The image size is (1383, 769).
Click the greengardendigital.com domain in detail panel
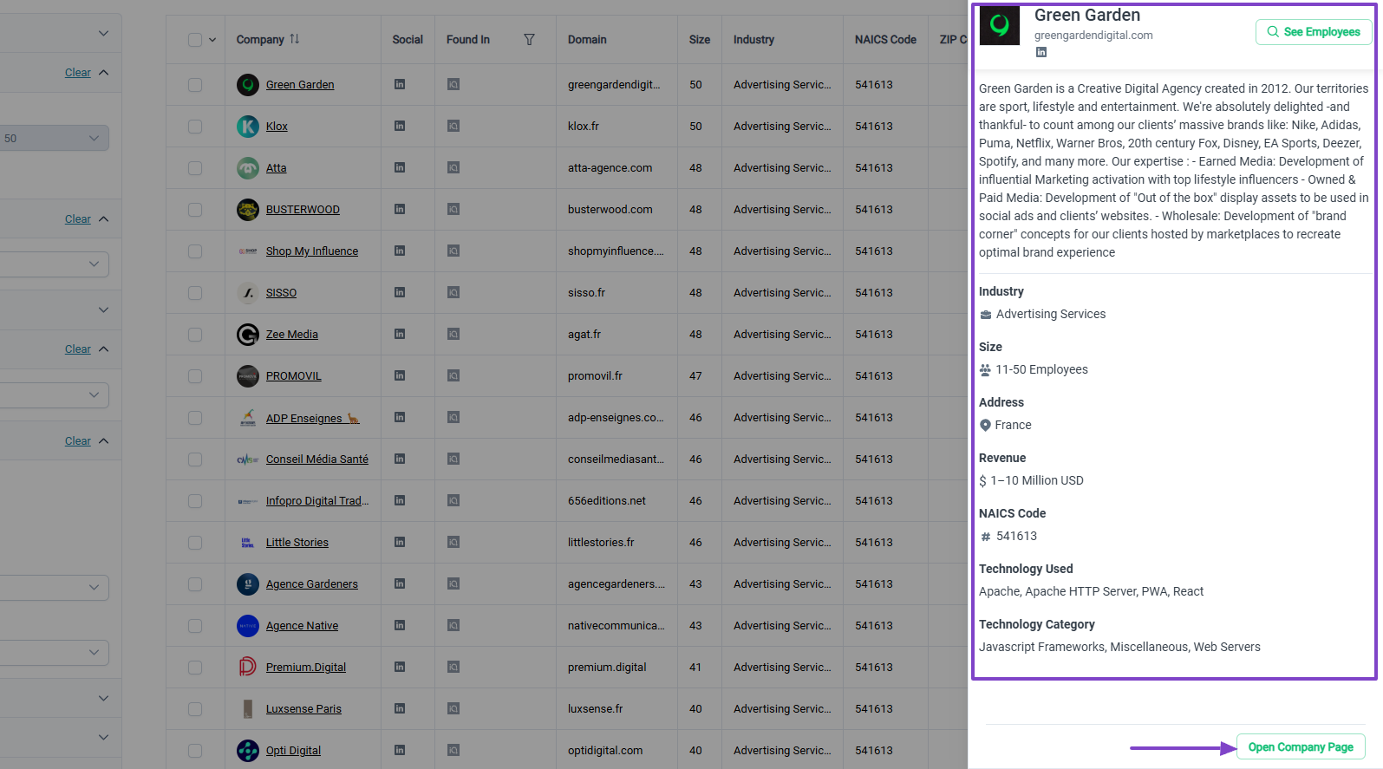coord(1093,36)
